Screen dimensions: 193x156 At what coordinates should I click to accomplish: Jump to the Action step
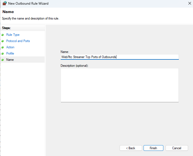pyautogui.click(x=10, y=47)
